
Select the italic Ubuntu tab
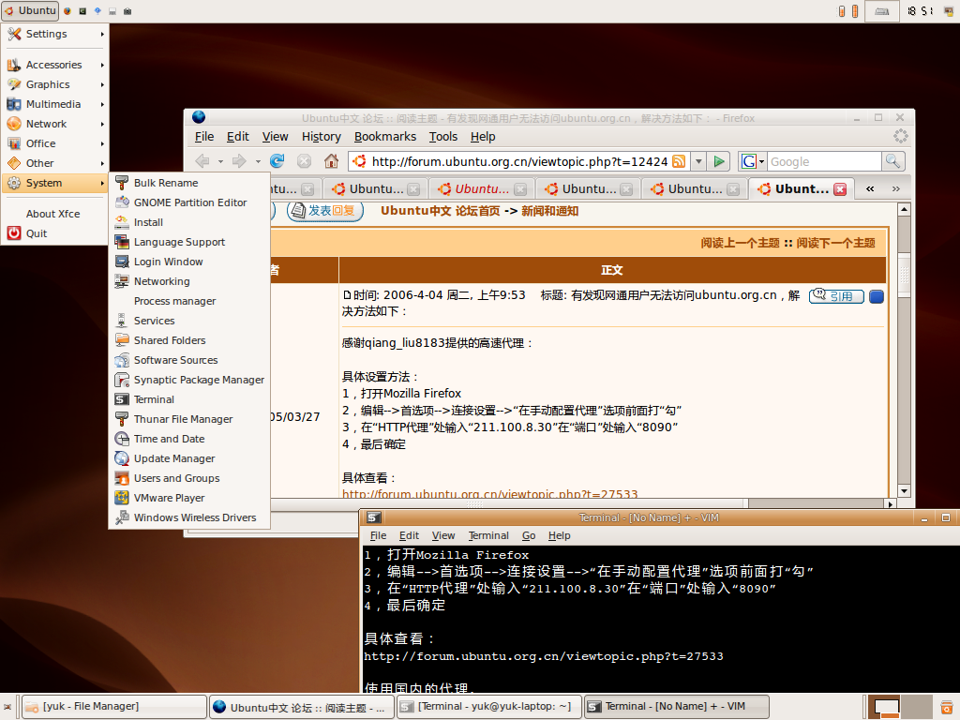pyautogui.click(x=481, y=189)
